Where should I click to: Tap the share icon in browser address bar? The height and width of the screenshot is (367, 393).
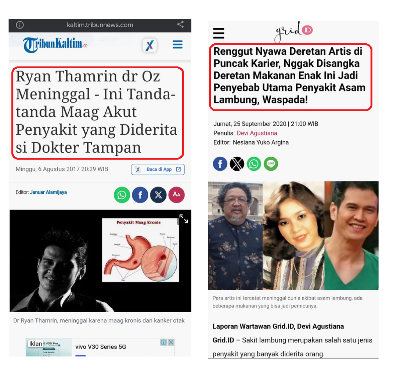(x=180, y=24)
